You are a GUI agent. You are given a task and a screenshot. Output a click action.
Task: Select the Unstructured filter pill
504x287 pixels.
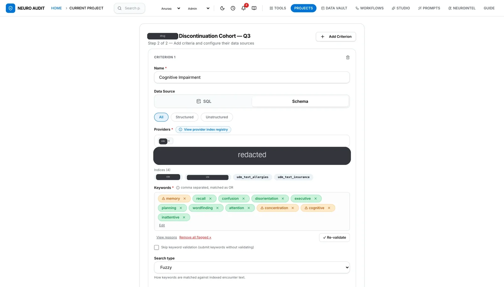pyautogui.click(x=217, y=117)
